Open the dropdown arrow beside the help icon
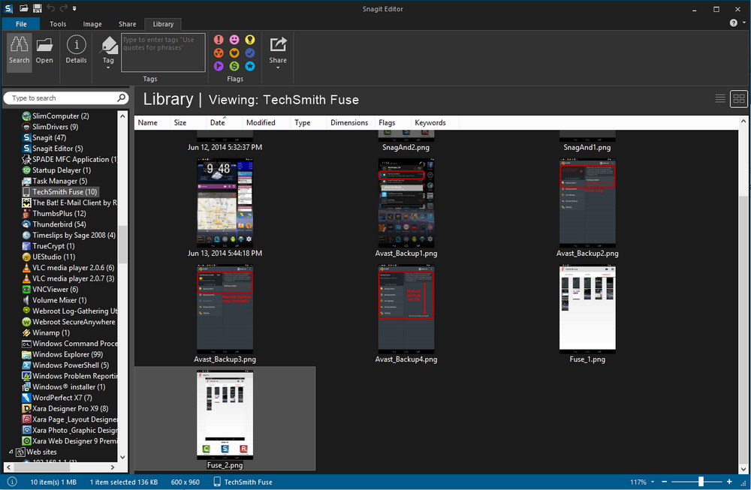Screen dimensions: 751x490 (x=743, y=23)
